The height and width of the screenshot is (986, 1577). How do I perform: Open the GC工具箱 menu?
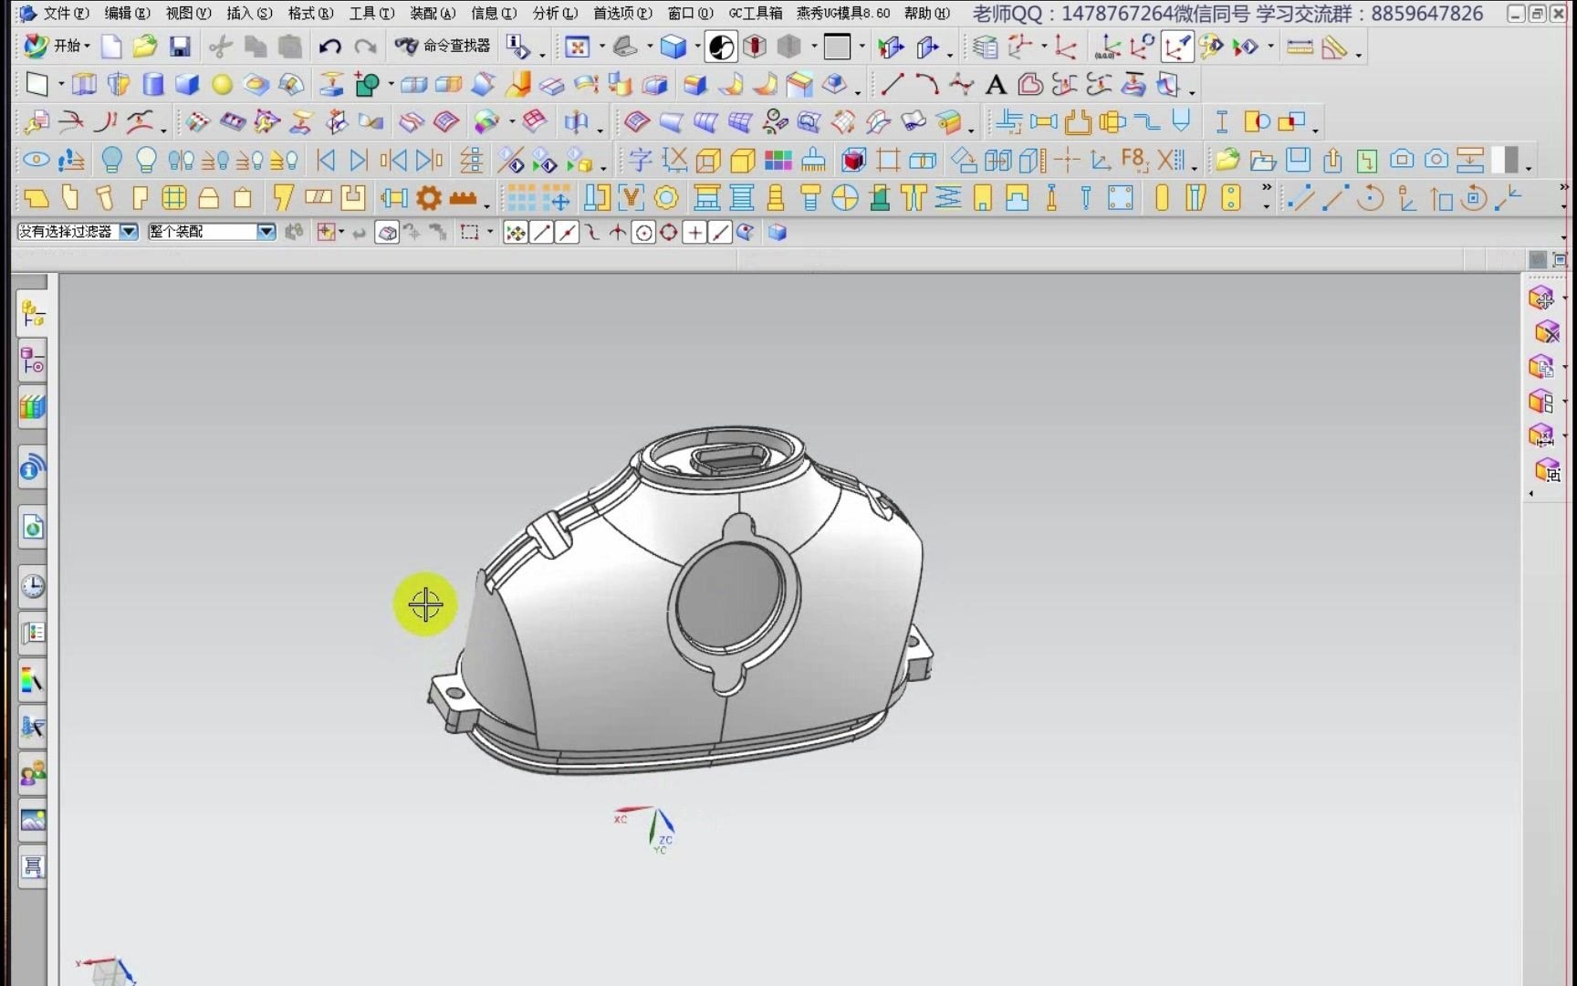756,13
